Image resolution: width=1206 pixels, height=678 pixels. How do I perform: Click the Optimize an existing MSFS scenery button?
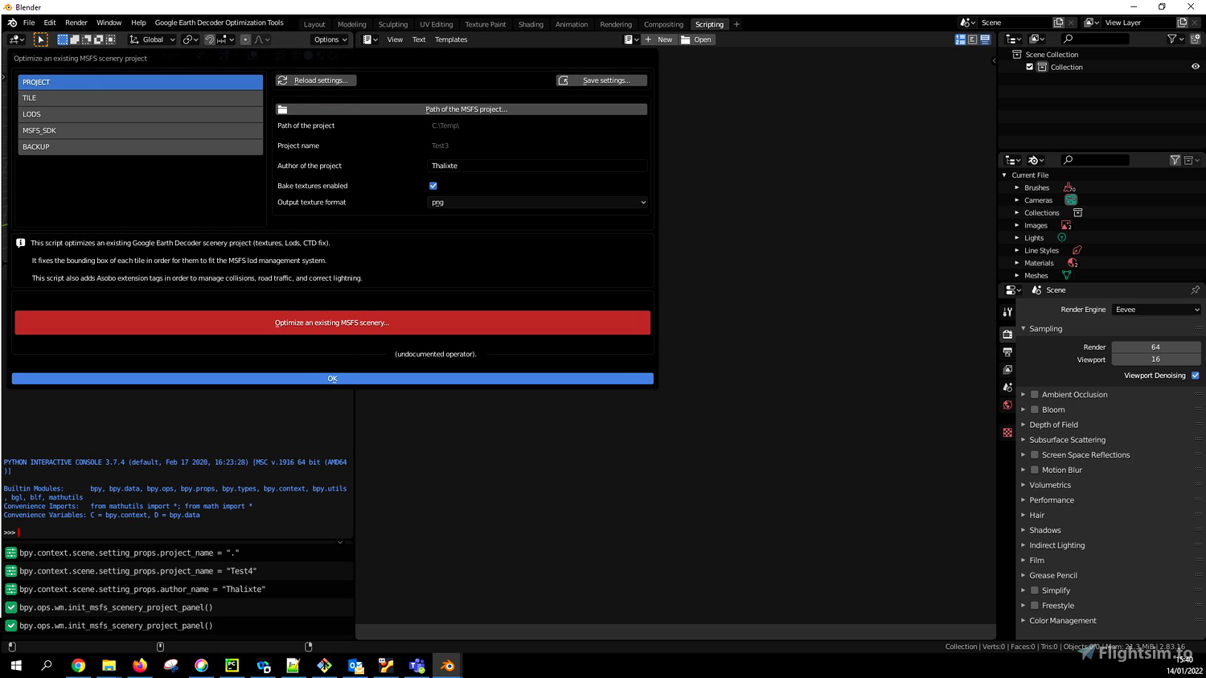coord(332,322)
